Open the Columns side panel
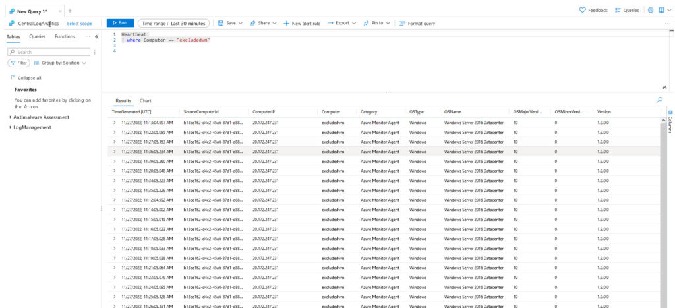This screenshot has width=675, height=308. tap(670, 121)
